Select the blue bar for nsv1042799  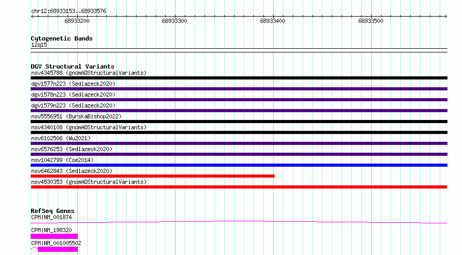[x=239, y=165]
